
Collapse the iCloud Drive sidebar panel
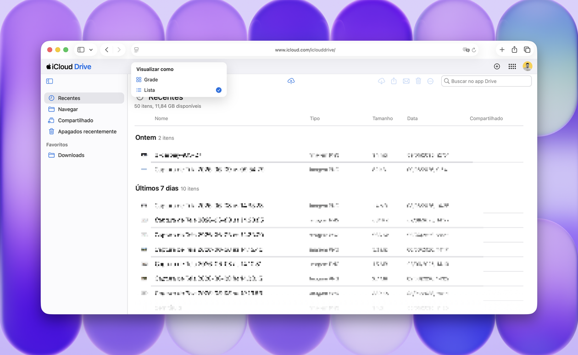click(x=50, y=81)
